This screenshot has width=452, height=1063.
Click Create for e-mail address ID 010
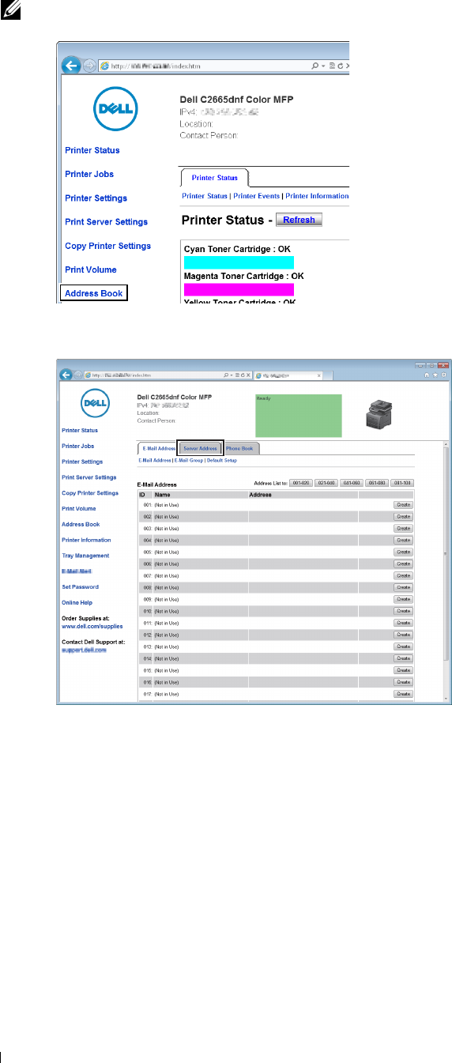point(404,611)
